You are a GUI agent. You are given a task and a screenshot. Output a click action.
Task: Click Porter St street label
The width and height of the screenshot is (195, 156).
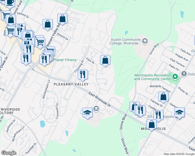pyautogui.click(x=183, y=91)
